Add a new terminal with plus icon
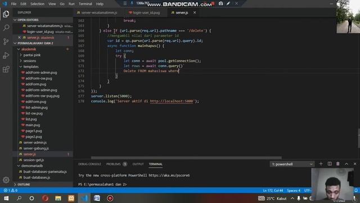Screen dimensions: 360x203 pos(321,164)
